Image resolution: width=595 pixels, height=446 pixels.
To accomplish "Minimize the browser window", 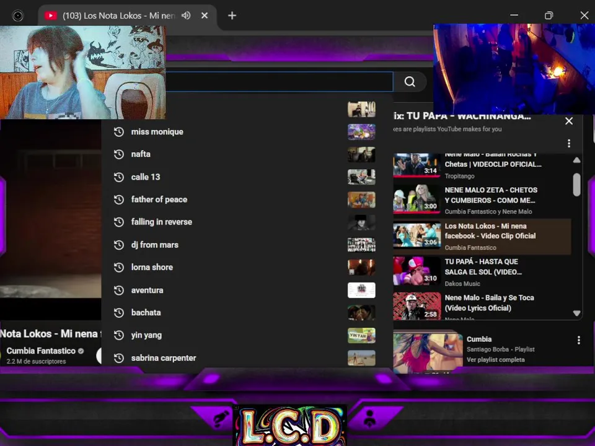I will (x=514, y=15).
